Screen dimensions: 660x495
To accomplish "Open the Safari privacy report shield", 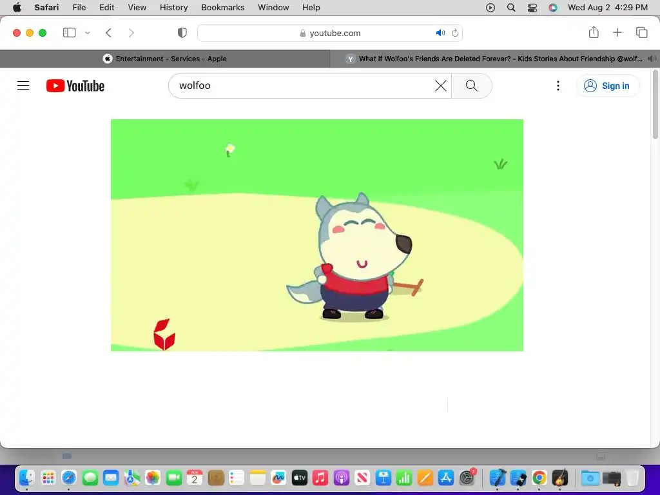I will [182, 33].
